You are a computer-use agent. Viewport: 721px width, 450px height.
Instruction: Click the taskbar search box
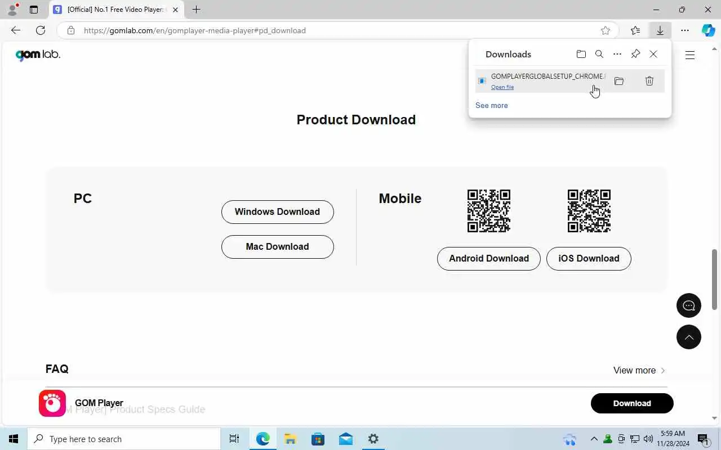click(x=124, y=439)
